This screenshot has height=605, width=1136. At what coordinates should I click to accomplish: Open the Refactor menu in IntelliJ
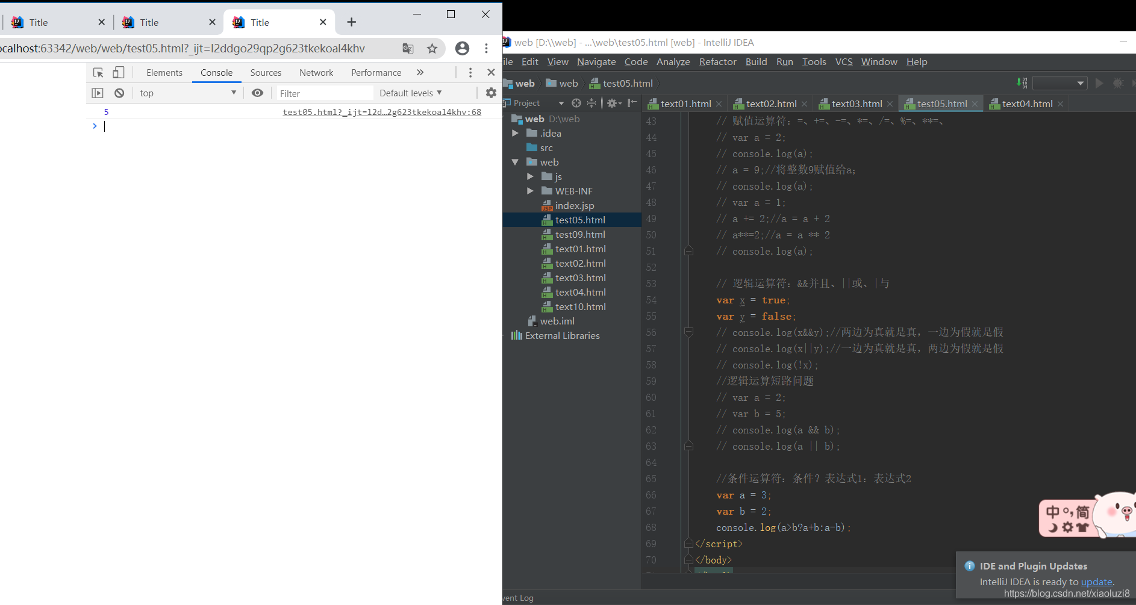[x=717, y=61]
